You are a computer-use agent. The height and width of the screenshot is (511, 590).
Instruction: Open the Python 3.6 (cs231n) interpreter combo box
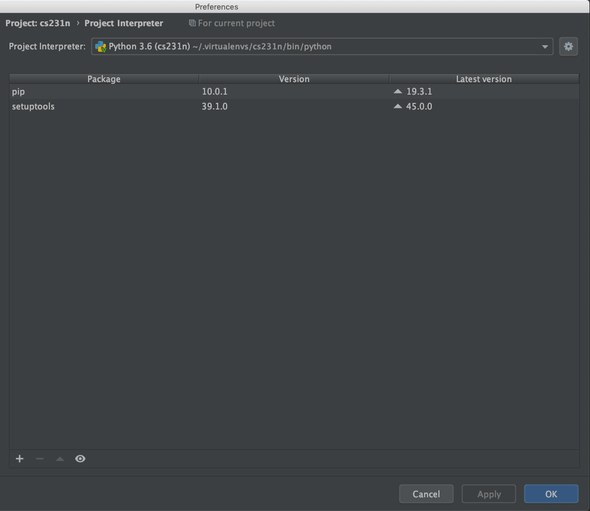pyautogui.click(x=322, y=46)
